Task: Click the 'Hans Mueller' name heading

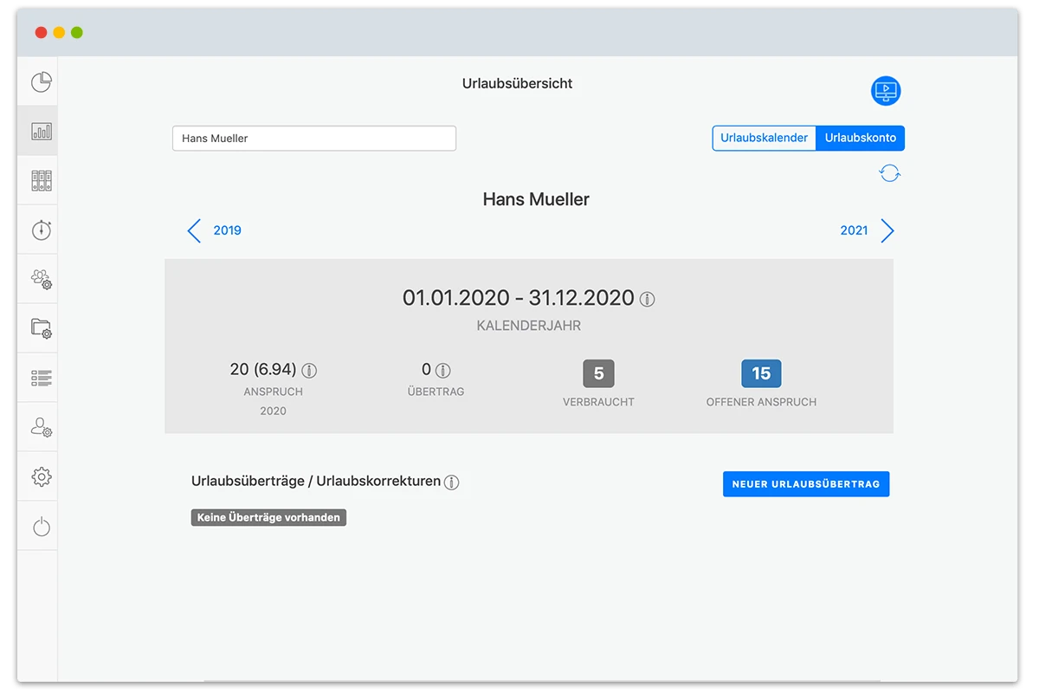Action: [x=536, y=199]
